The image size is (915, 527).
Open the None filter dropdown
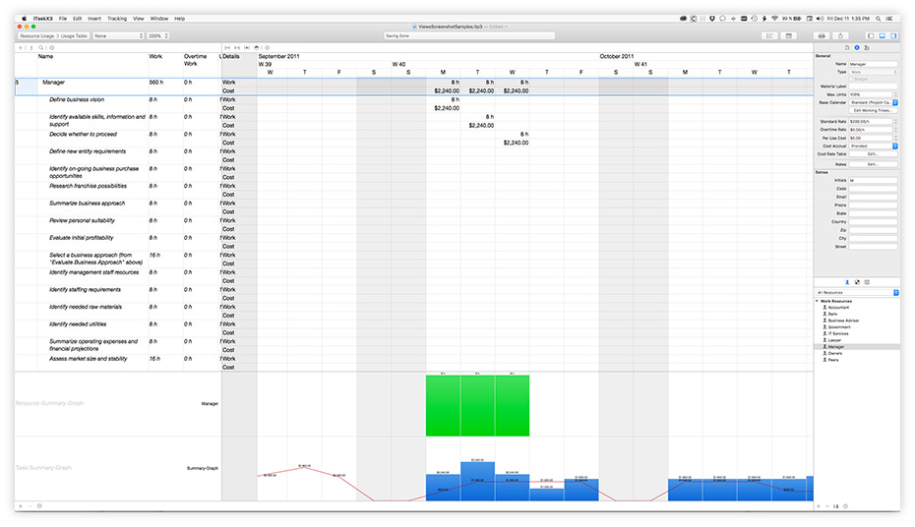(118, 36)
